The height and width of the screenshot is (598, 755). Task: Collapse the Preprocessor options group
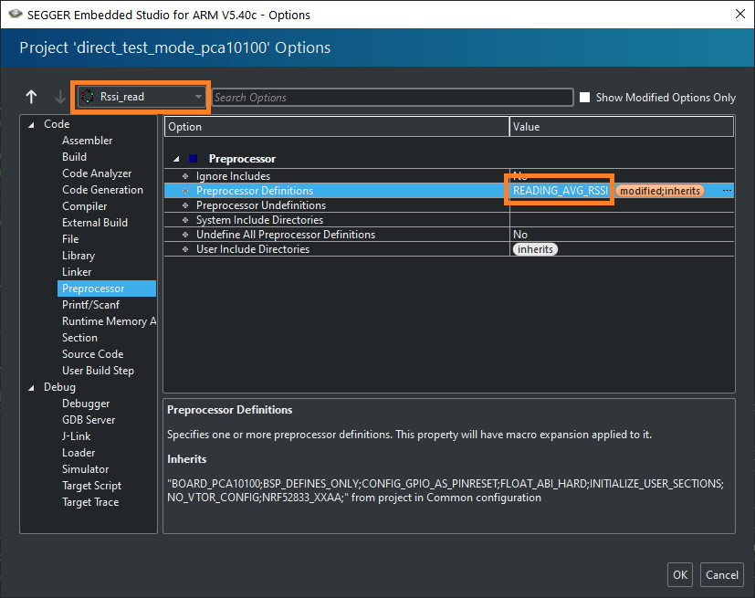pyautogui.click(x=176, y=159)
